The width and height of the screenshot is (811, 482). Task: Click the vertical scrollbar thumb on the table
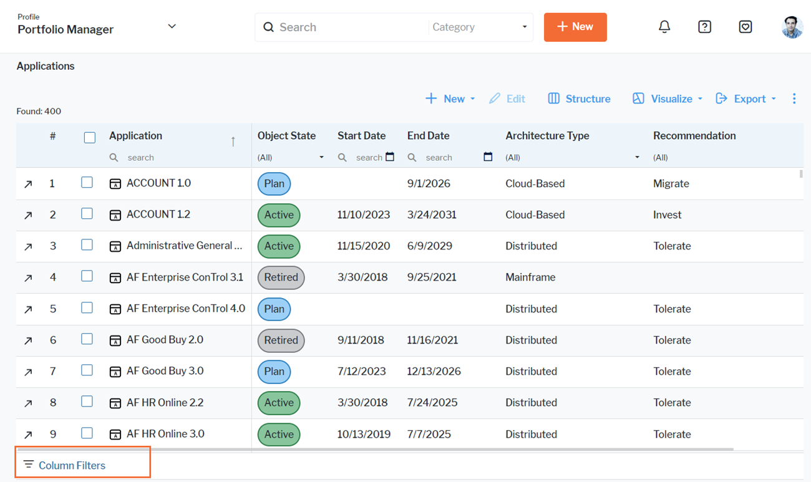pos(801,174)
